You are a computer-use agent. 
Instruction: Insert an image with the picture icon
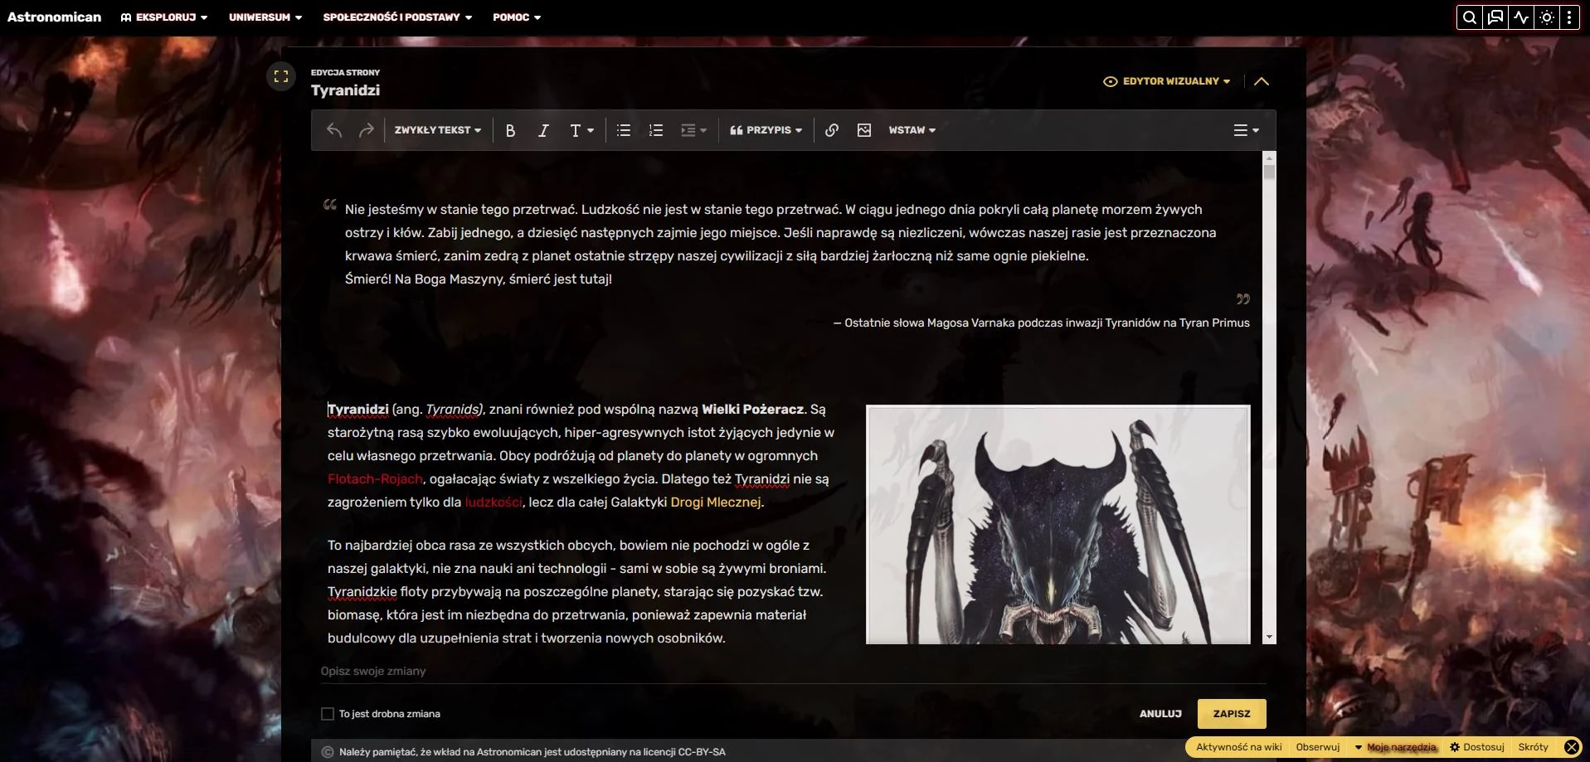point(864,130)
